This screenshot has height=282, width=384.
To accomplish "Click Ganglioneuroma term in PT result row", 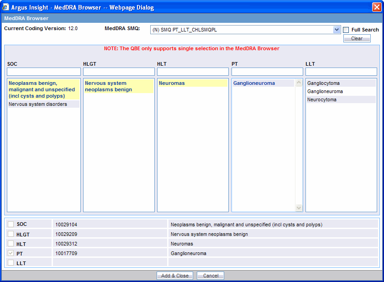I will [x=189, y=253].
